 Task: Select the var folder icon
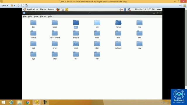[x=97, y=54]
